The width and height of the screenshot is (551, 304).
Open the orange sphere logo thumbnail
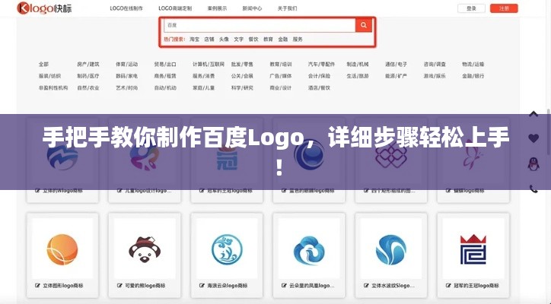[62, 249]
